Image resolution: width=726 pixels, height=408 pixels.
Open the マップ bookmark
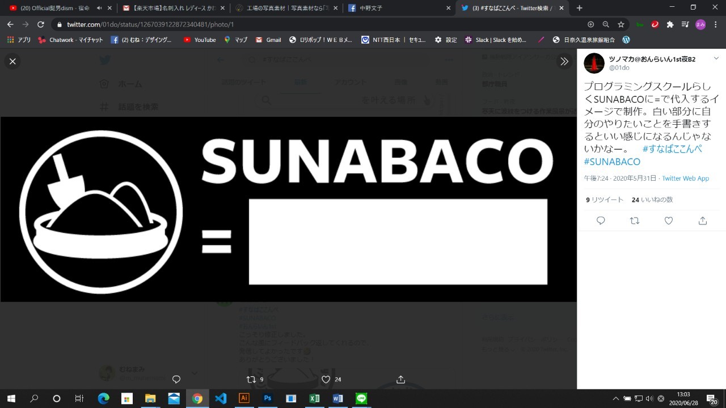click(235, 40)
